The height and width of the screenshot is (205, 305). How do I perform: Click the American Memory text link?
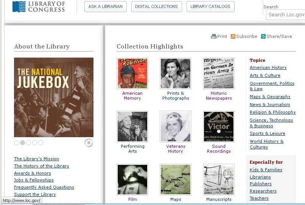(x=132, y=96)
